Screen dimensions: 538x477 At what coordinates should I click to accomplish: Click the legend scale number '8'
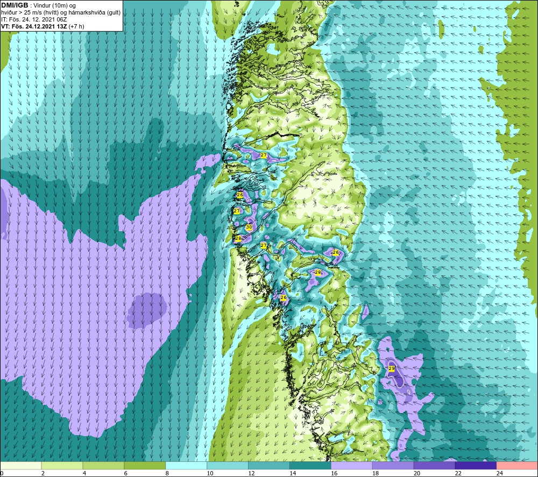click(x=167, y=473)
